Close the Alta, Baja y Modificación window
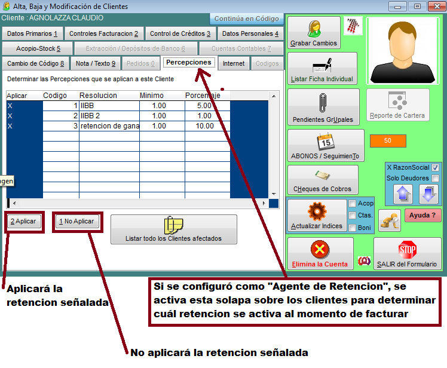447x368 pixels. (437, 6)
